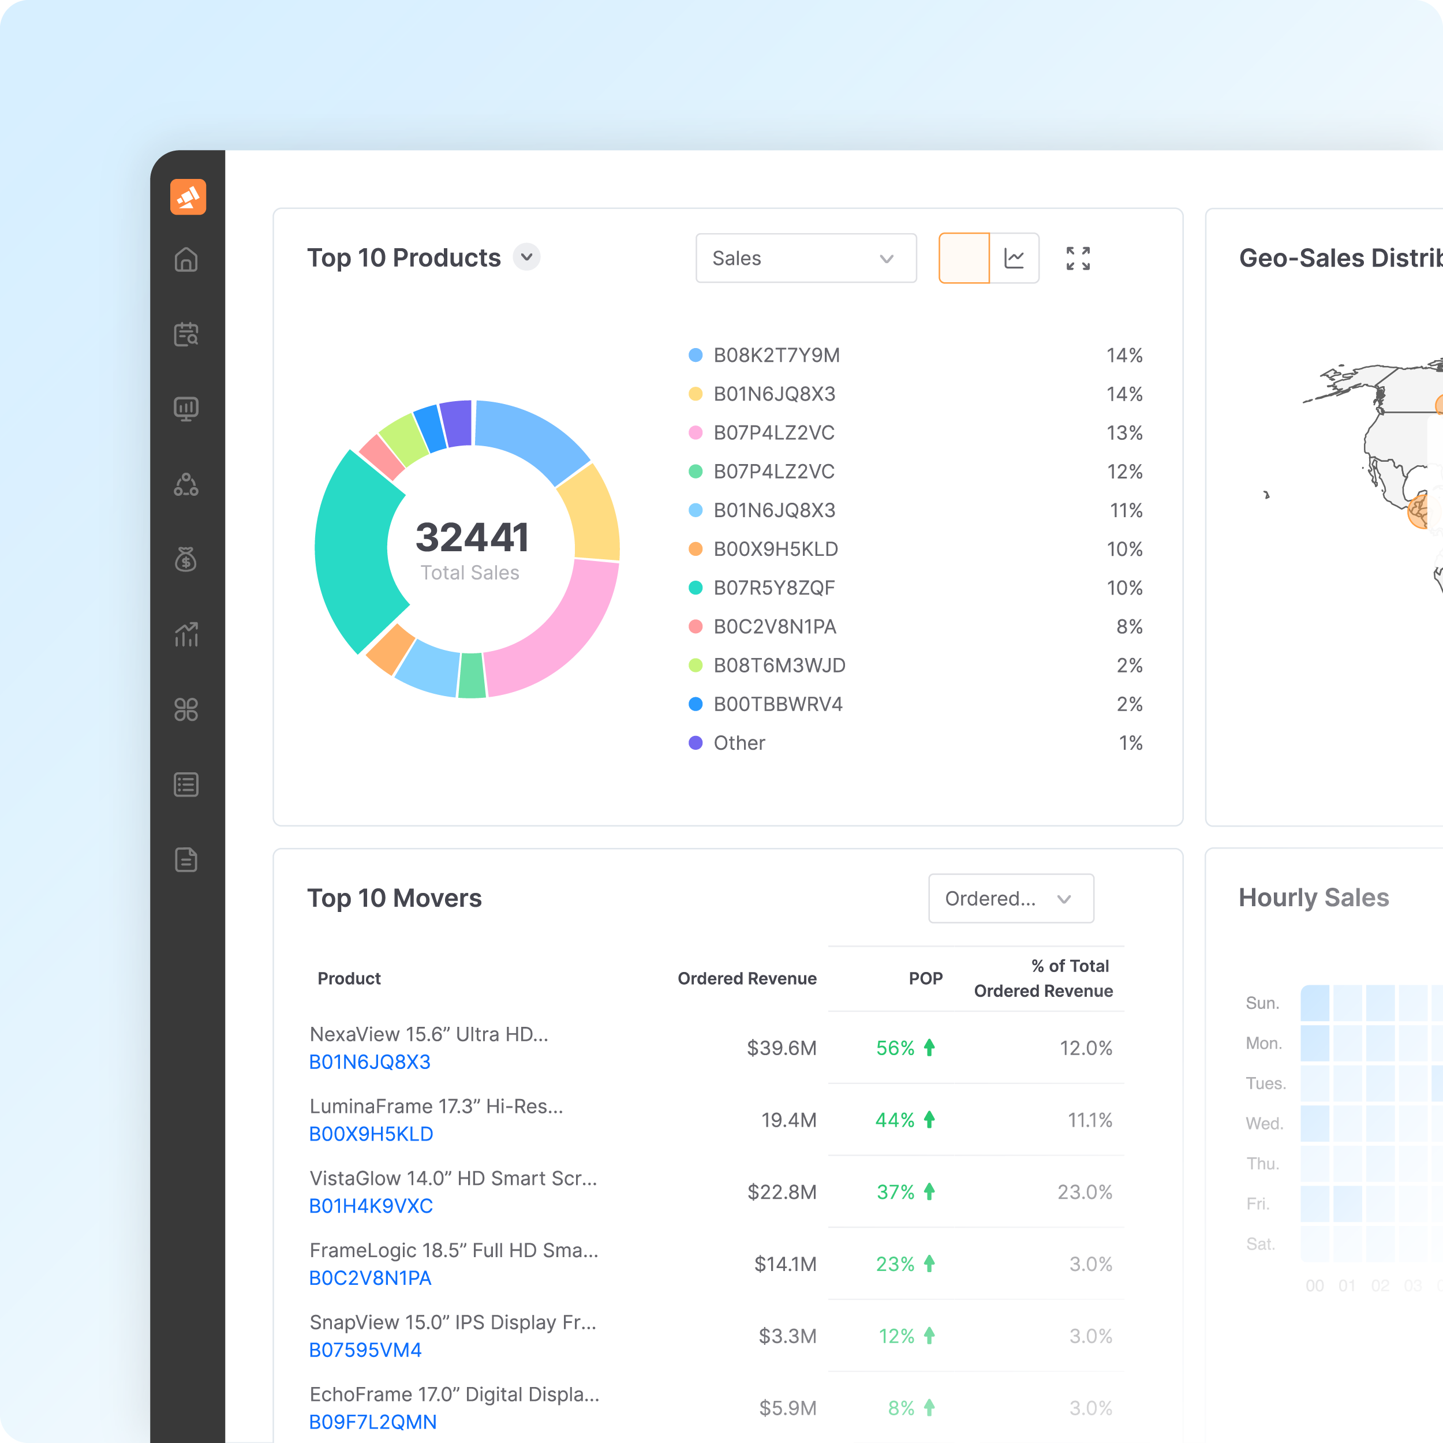Switch to donut chart view toggle
1443x1443 pixels.
point(963,259)
